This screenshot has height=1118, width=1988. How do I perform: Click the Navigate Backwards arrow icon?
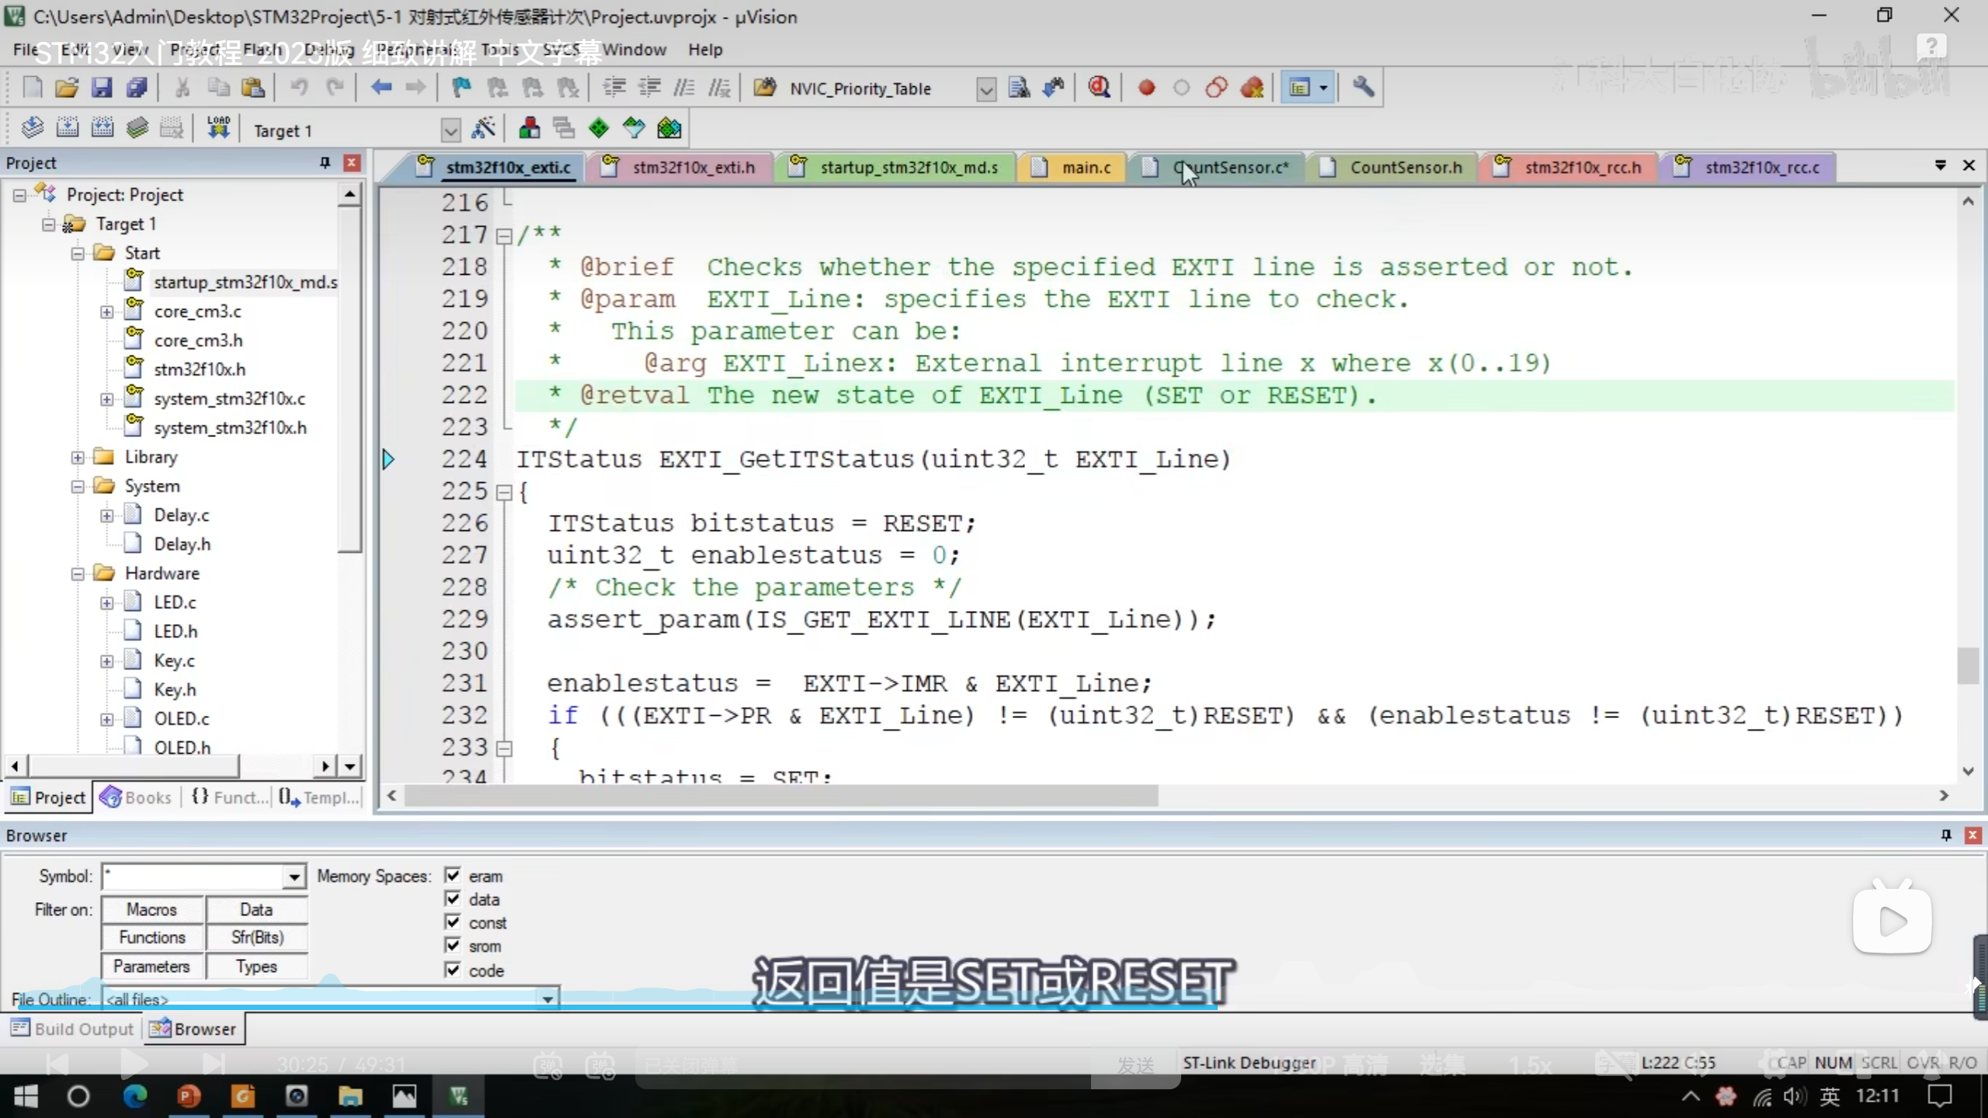click(381, 88)
